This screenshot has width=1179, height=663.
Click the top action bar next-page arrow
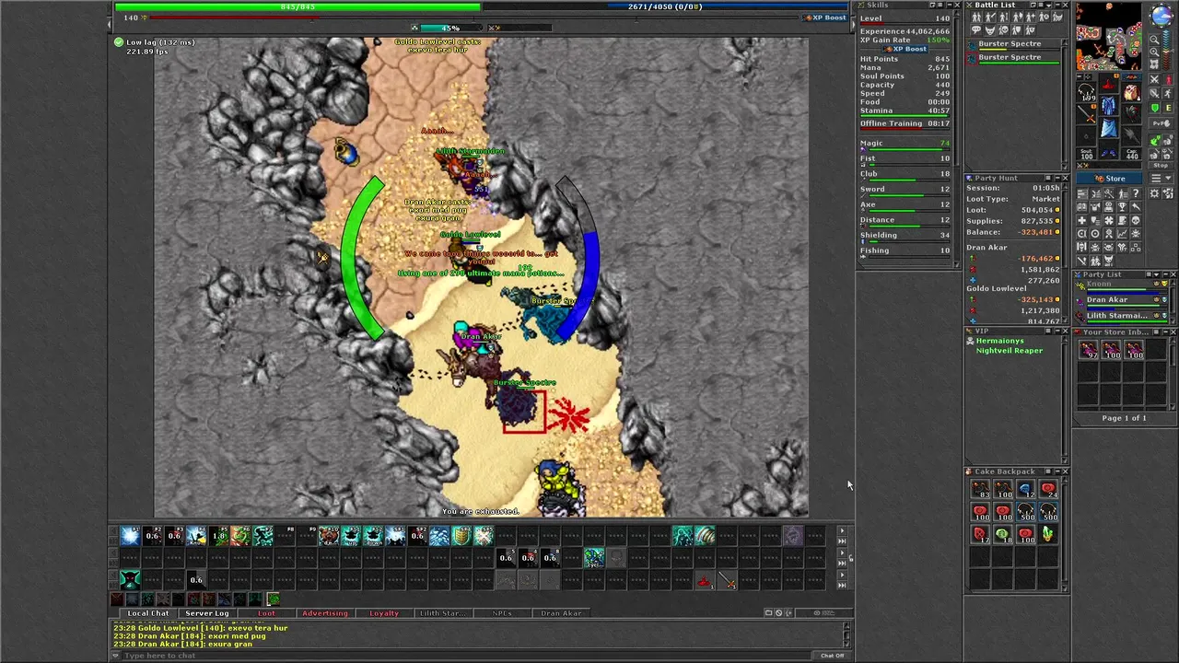(842, 530)
